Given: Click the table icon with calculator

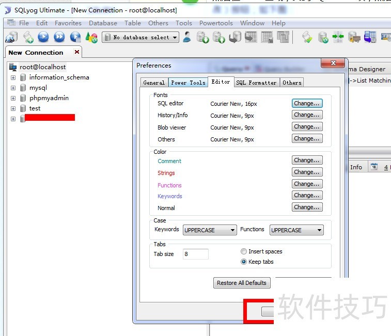Looking at the screenshot, I should pyautogui.click(x=267, y=37).
